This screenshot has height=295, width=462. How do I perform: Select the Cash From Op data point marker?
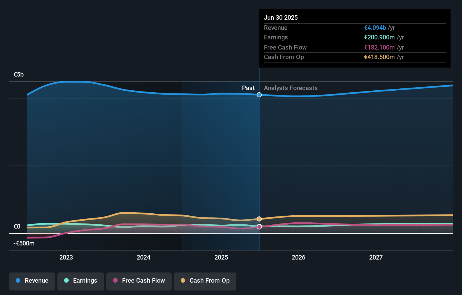259,219
